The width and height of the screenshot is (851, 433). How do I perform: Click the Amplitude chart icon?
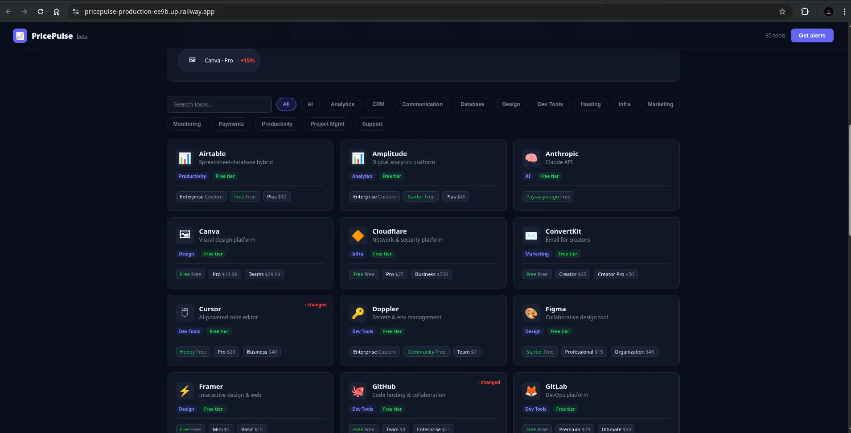[x=358, y=158]
